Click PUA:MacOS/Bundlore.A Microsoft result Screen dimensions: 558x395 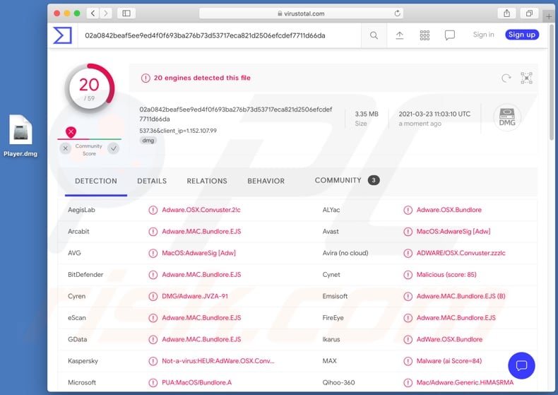click(197, 382)
